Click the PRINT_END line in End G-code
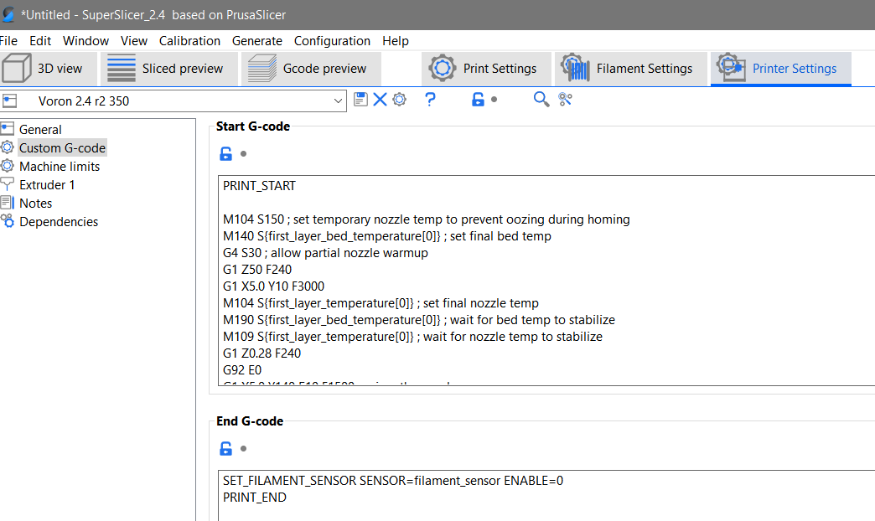The image size is (875, 521). 255,498
